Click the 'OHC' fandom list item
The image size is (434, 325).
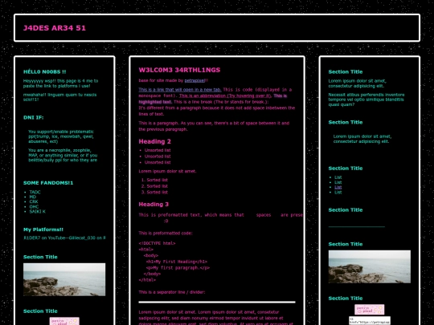(x=34, y=207)
